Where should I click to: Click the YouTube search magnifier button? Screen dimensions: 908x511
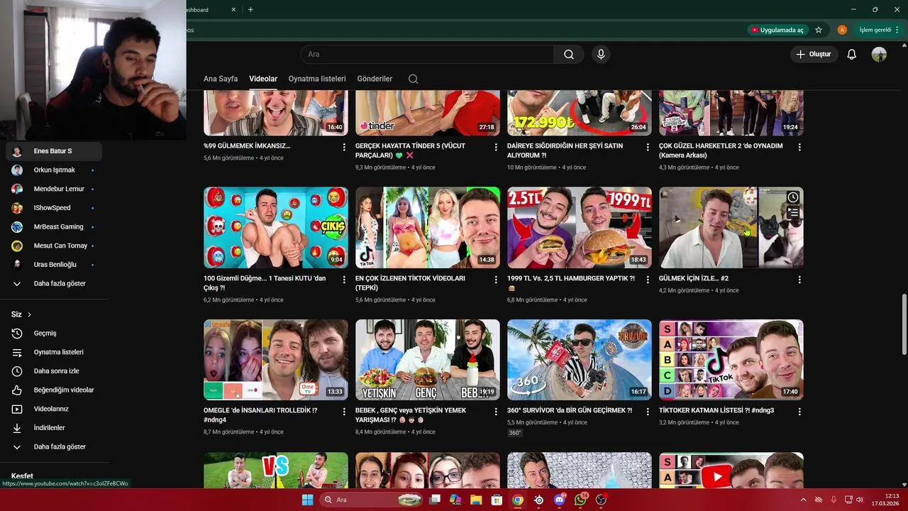569,55
